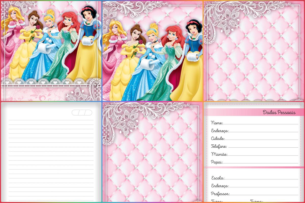Select quilted pink page beside the lined page
Screen dimensions: 305x203
click(152, 152)
